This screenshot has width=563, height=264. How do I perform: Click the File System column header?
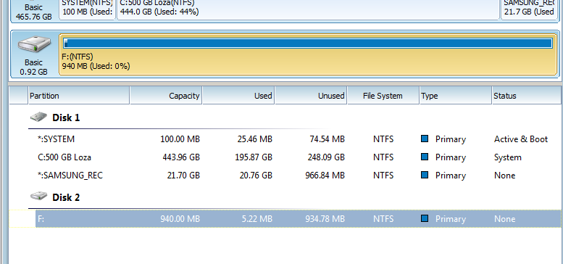[383, 96]
